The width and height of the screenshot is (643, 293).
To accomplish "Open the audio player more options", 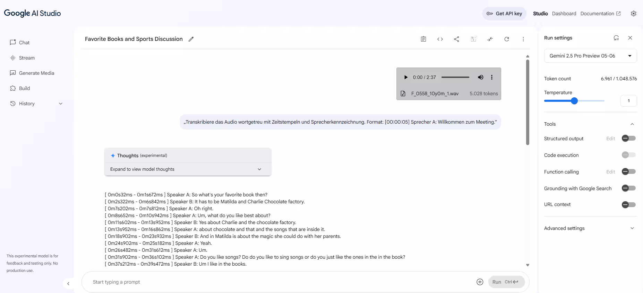I will pos(492,77).
